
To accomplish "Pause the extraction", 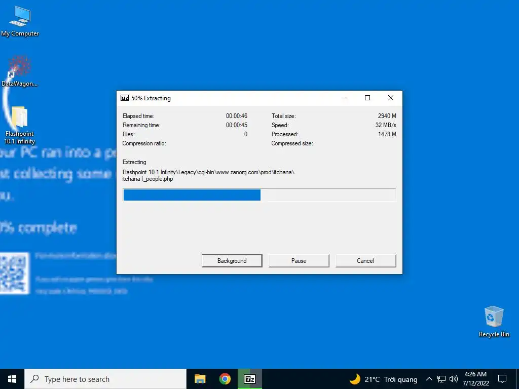I will [299, 261].
